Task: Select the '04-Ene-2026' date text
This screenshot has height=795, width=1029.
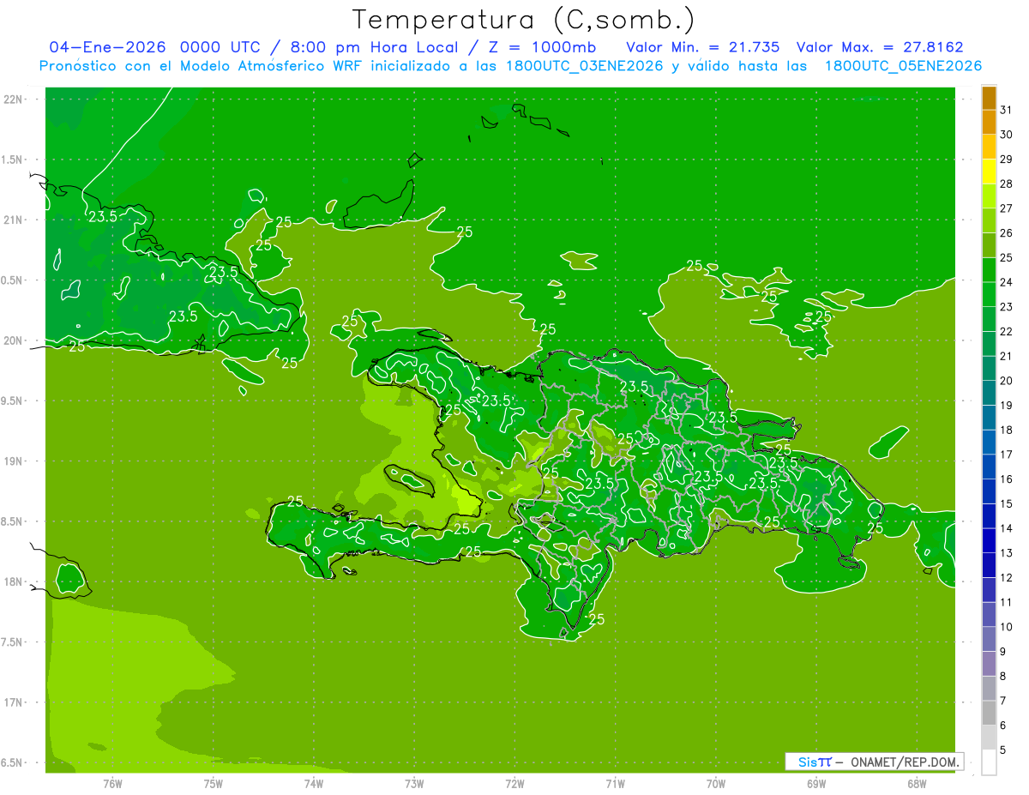Action: [x=107, y=47]
